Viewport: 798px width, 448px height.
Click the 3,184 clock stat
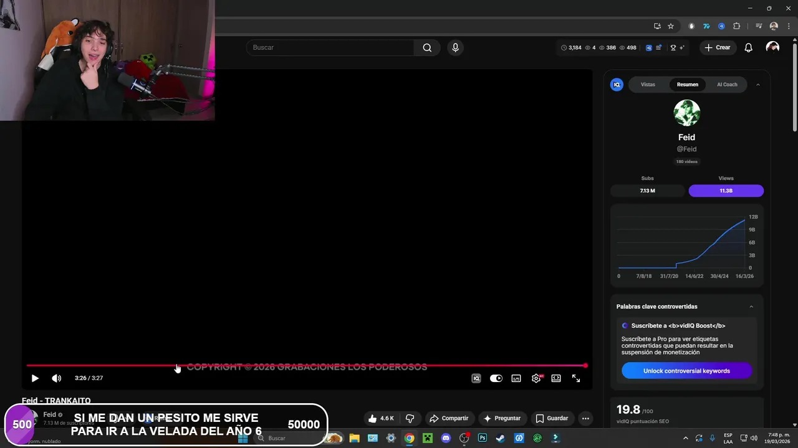click(571, 47)
